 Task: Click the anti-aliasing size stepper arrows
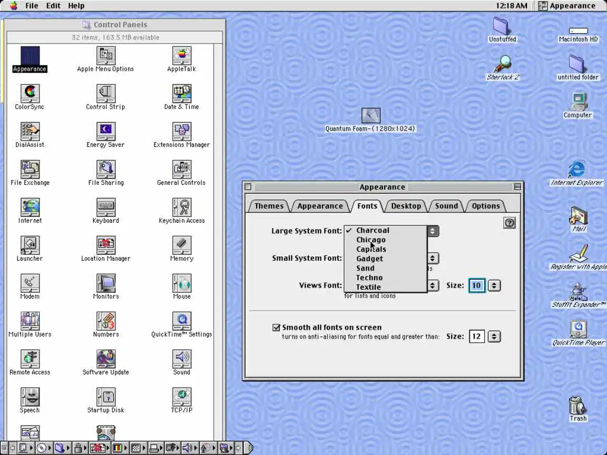coord(494,336)
